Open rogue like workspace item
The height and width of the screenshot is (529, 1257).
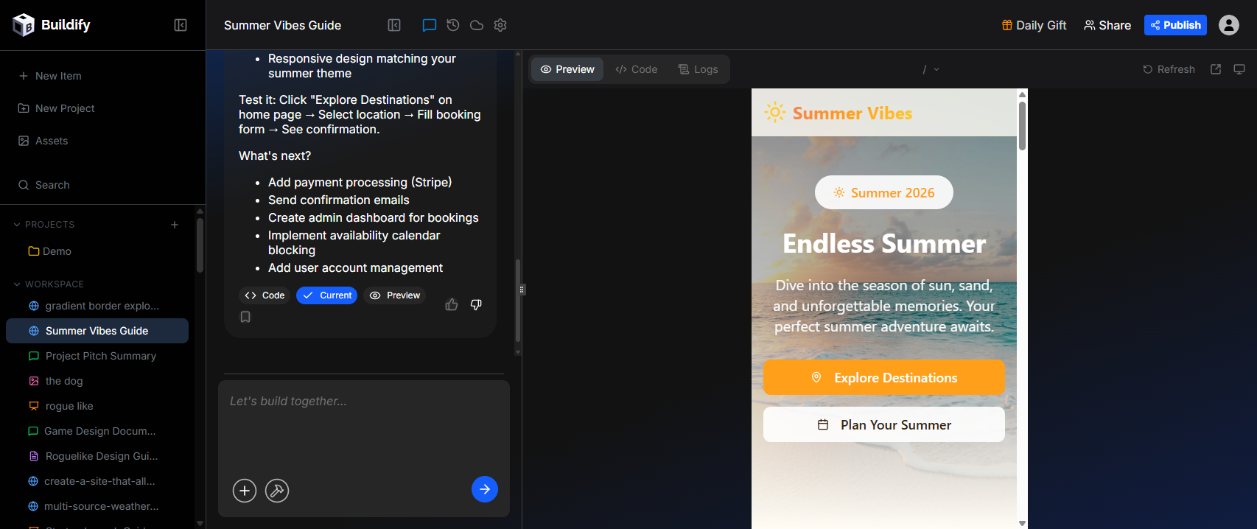97,406
